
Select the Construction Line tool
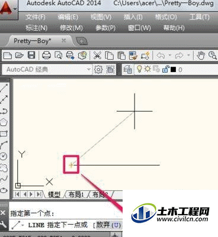(x=4, y=99)
